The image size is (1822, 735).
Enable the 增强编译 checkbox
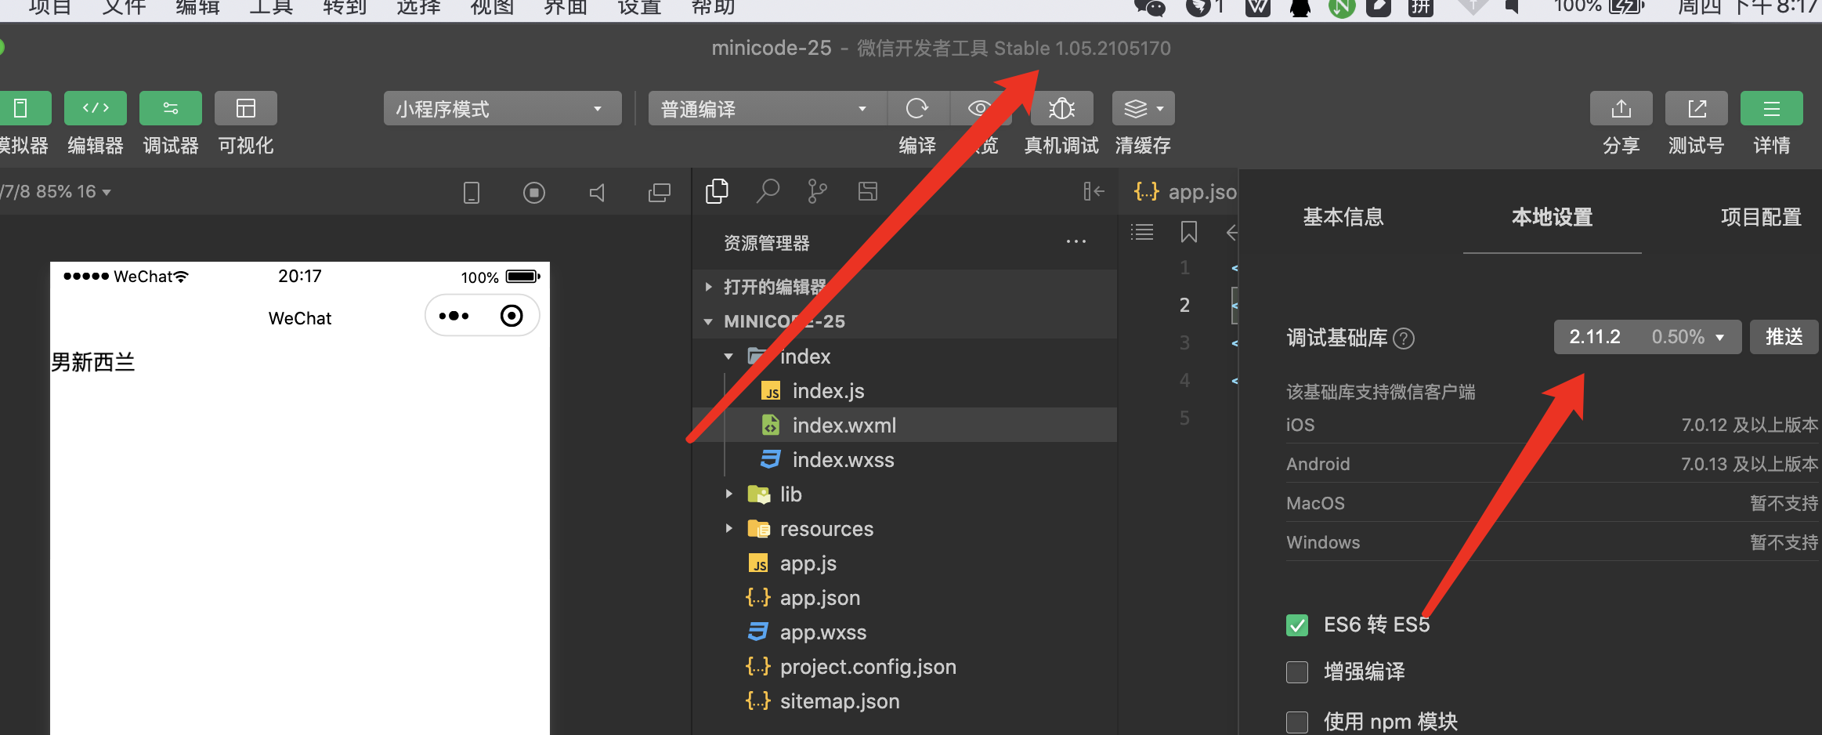click(1297, 672)
